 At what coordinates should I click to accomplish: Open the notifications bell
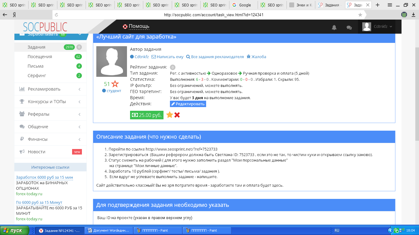(x=334, y=27)
